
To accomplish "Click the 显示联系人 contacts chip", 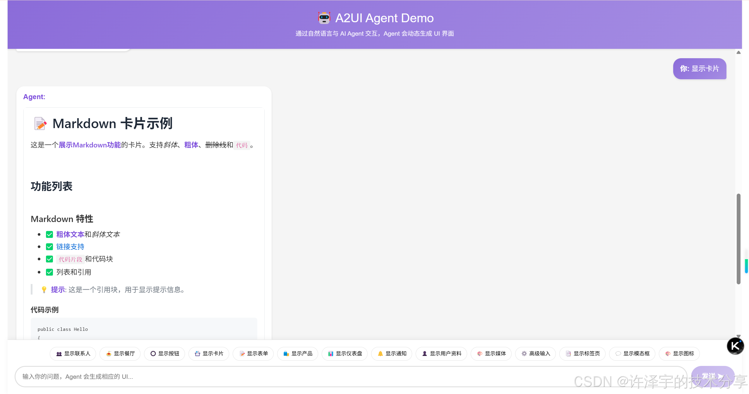I will click(x=73, y=354).
